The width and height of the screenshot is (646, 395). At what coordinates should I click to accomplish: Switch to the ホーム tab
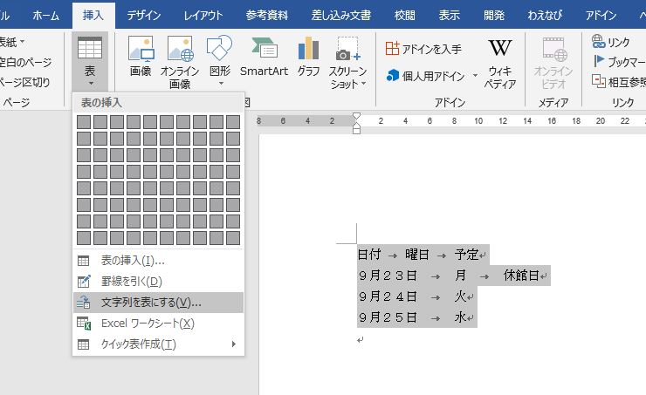[x=45, y=15]
